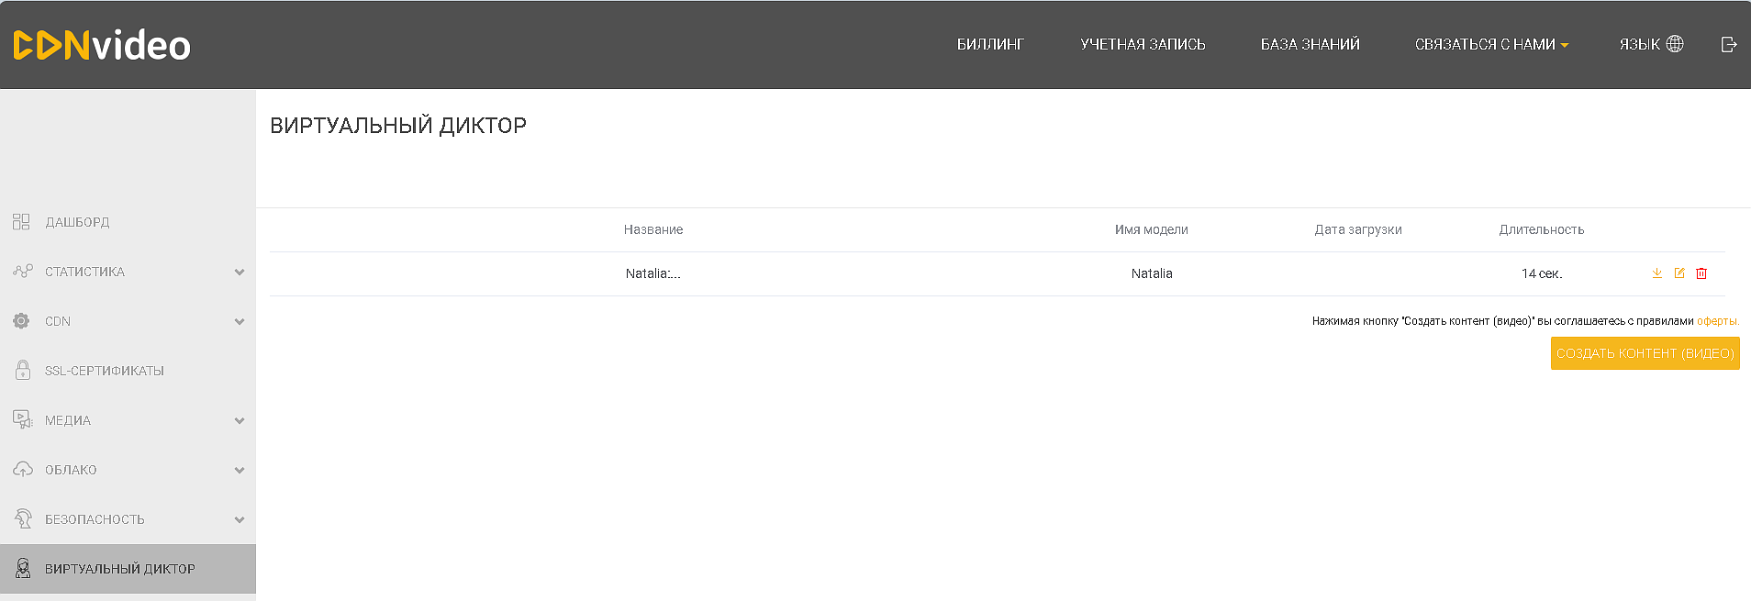
Task: Edit the Natalia video entry
Action: (x=1679, y=273)
